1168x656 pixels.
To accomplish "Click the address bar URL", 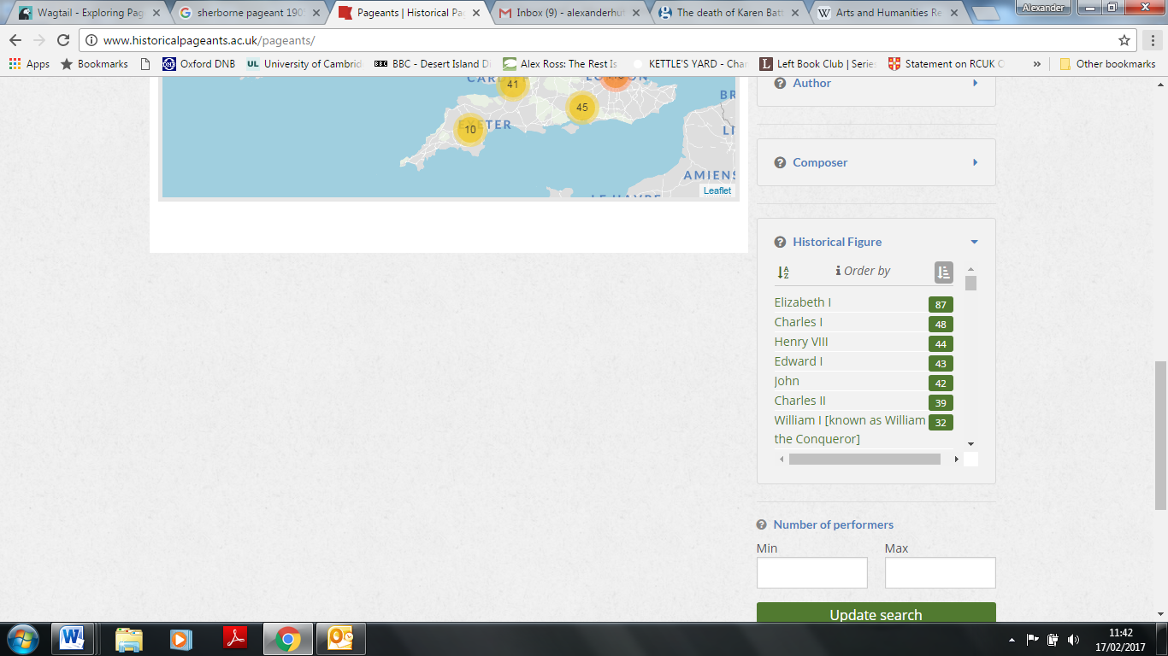I will [x=209, y=40].
